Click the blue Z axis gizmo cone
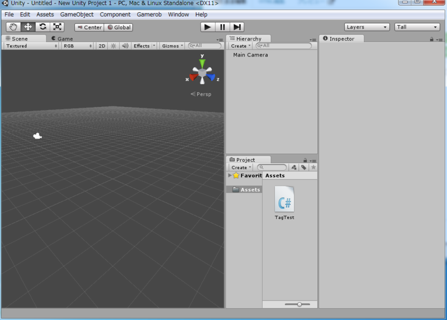Image resolution: width=447 pixels, height=320 pixels. click(x=211, y=77)
